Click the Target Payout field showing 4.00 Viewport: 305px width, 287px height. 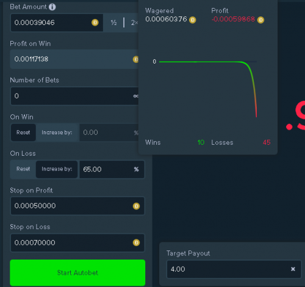click(234, 269)
